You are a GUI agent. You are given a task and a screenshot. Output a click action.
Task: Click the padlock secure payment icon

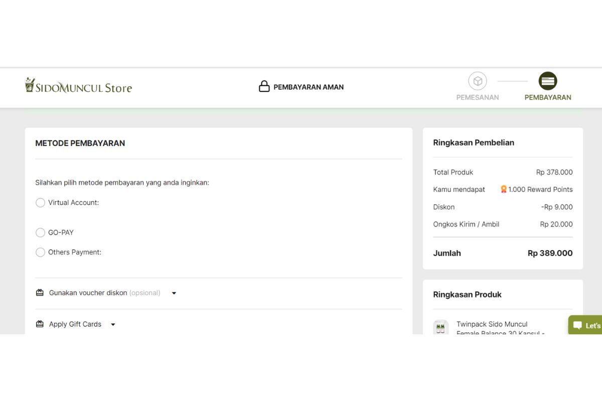(264, 87)
